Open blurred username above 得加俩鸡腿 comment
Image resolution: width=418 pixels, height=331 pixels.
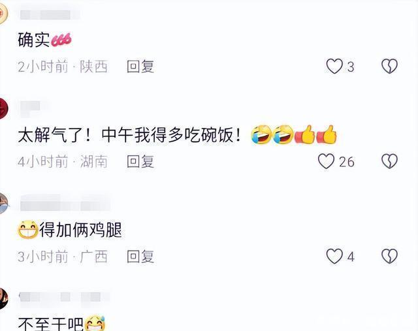click(65, 203)
